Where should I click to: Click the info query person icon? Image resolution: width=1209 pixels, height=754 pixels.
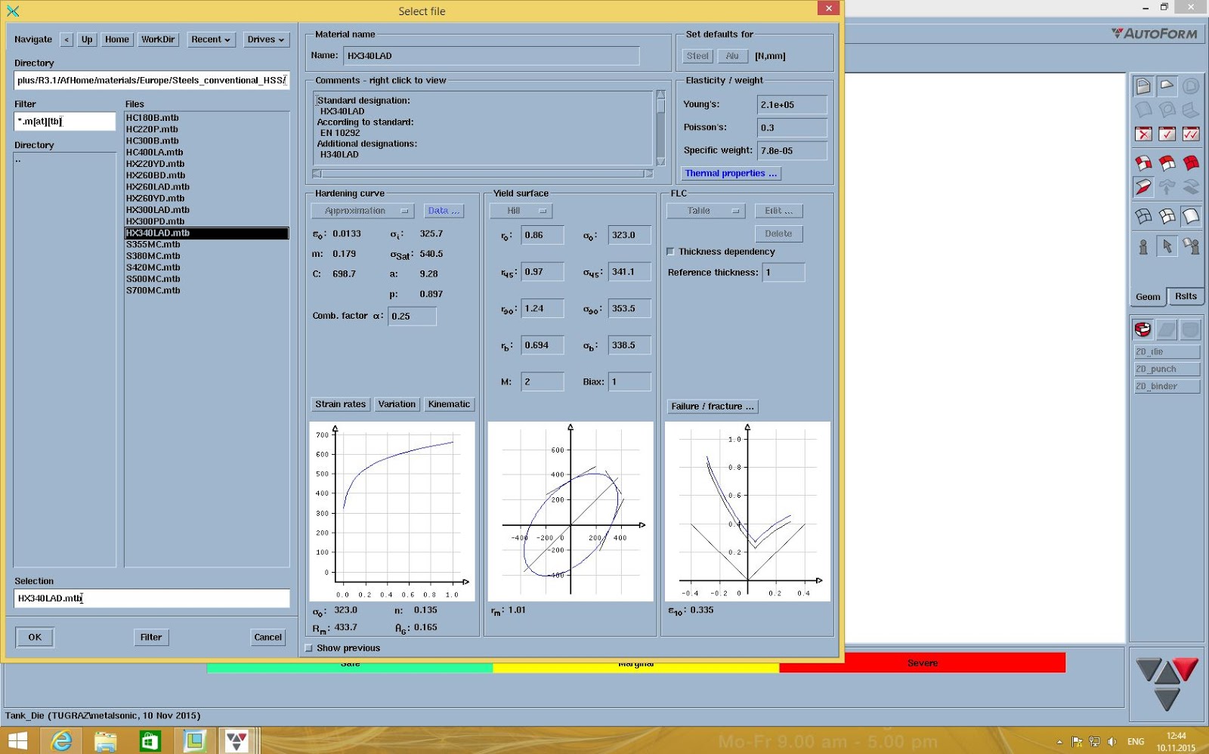(1143, 246)
